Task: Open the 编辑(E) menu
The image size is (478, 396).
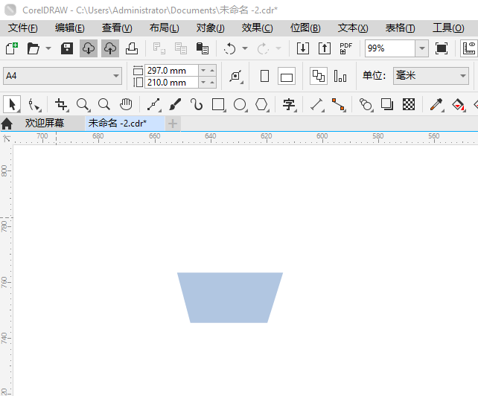Action: pyautogui.click(x=70, y=28)
